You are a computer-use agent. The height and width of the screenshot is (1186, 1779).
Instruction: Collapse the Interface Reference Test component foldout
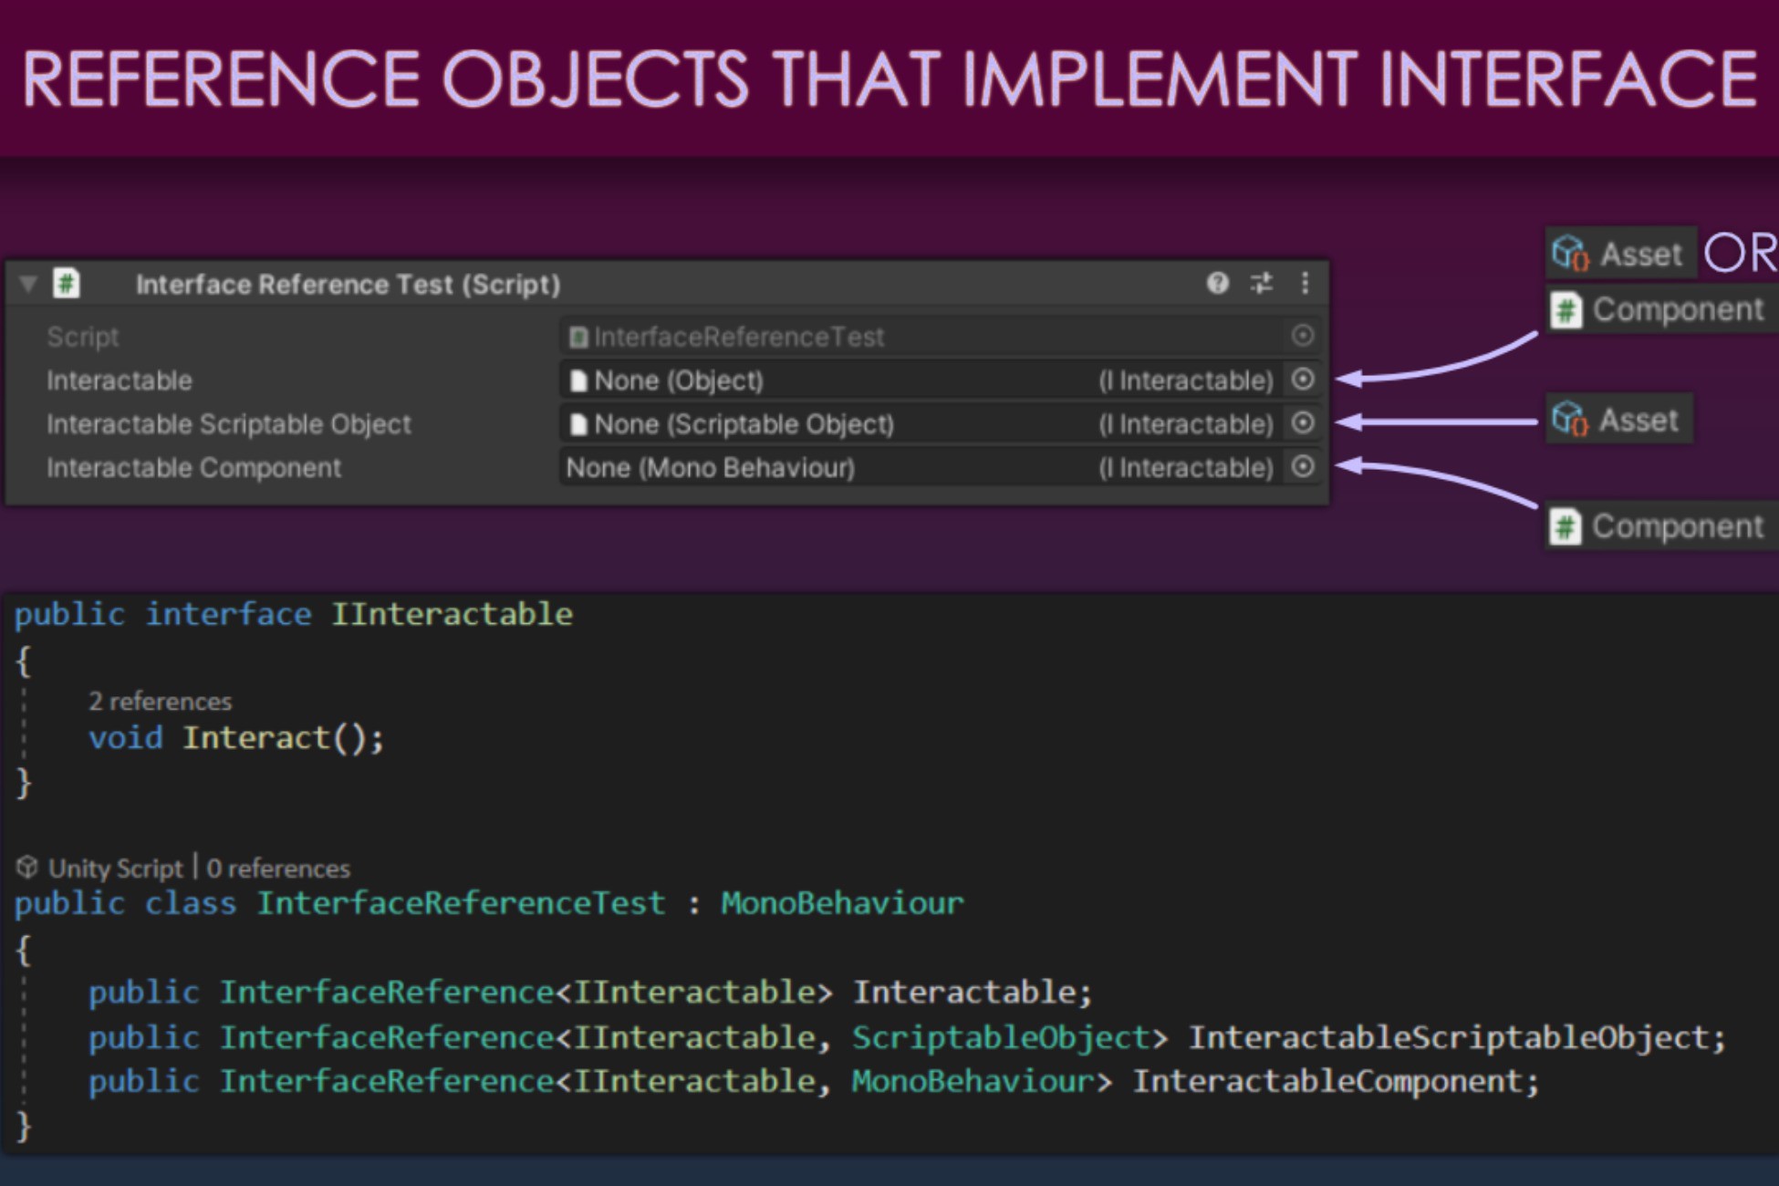click(x=28, y=284)
